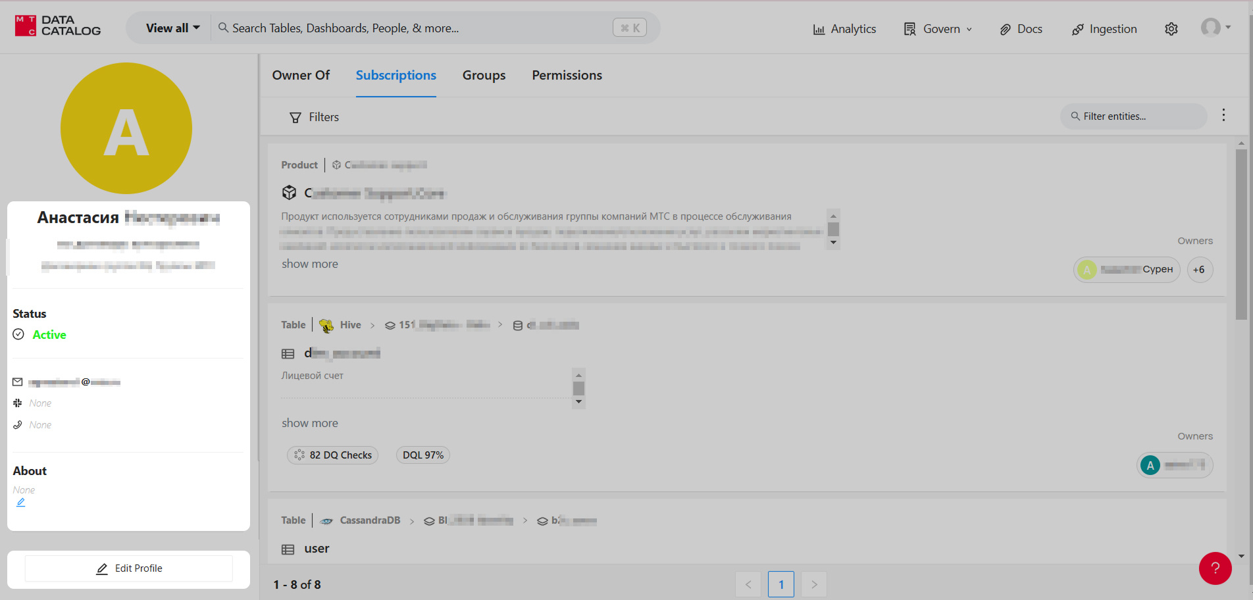Open Analytics from the top bar
1253x600 pixels.
(x=844, y=29)
